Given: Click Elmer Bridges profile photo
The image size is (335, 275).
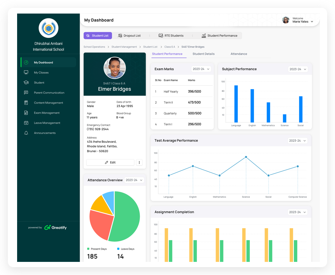Looking at the screenshot, I should click(115, 68).
